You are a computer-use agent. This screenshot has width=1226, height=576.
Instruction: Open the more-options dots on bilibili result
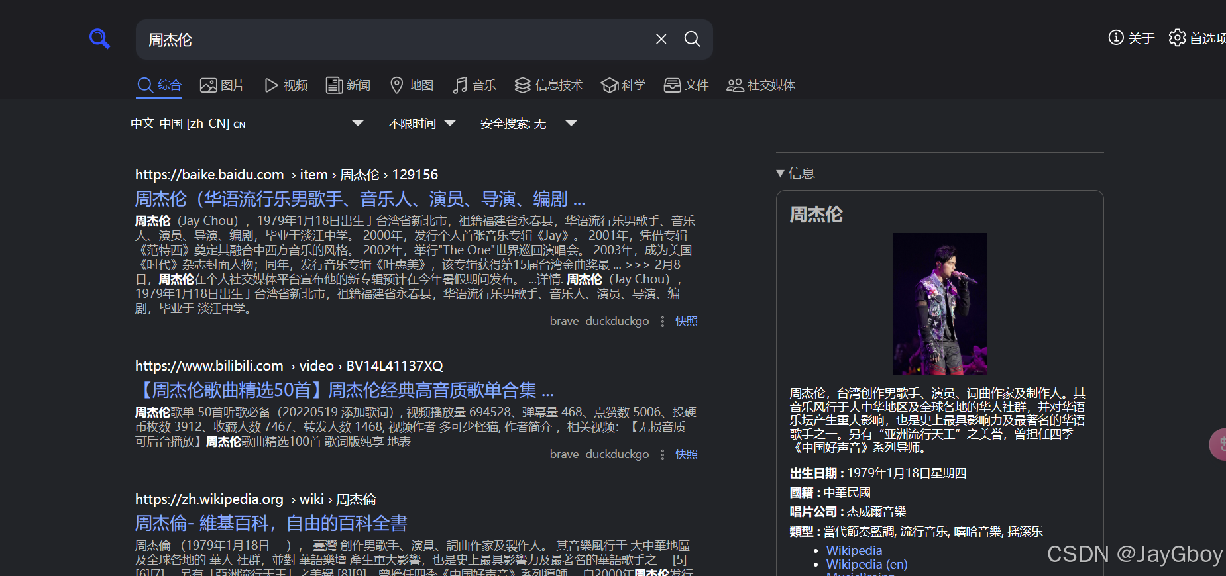pyautogui.click(x=662, y=454)
